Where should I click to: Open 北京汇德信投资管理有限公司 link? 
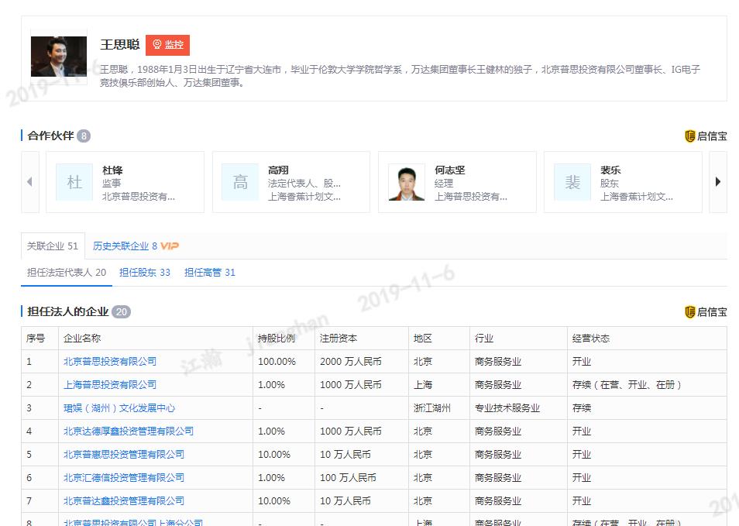tap(124, 478)
